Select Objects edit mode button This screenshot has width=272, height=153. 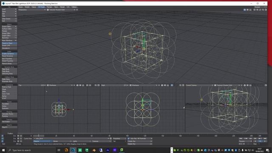[x=42, y=141]
